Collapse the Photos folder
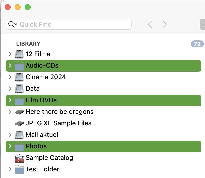Image resolution: width=205 pixels, height=178 pixels. point(10,146)
